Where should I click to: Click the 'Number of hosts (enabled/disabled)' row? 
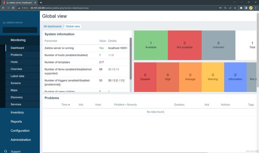pyautogui.click(x=86, y=55)
